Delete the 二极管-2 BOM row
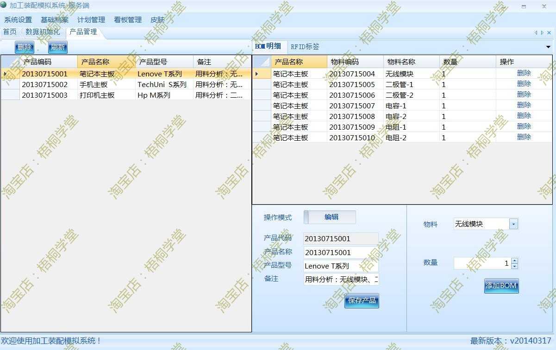The image size is (556, 350). click(524, 94)
